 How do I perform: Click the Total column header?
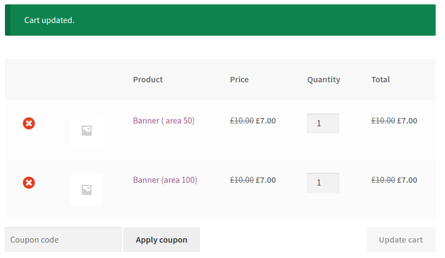coord(380,80)
